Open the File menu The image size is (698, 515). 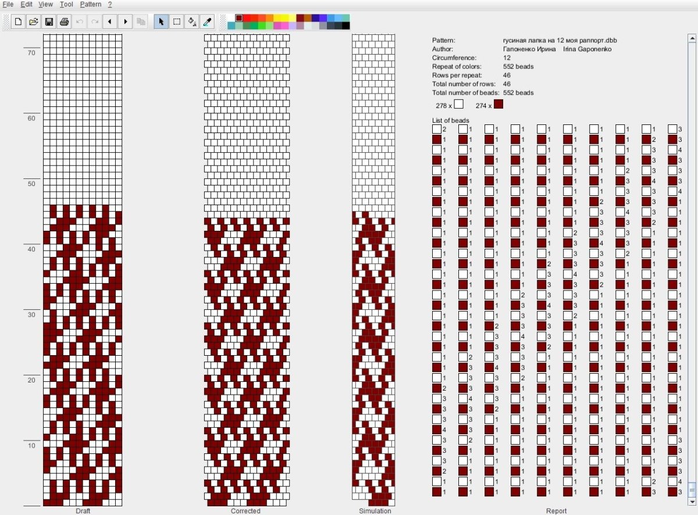click(8, 4)
